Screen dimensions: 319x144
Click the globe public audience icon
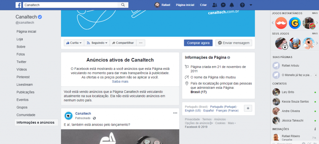[x=94, y=118]
